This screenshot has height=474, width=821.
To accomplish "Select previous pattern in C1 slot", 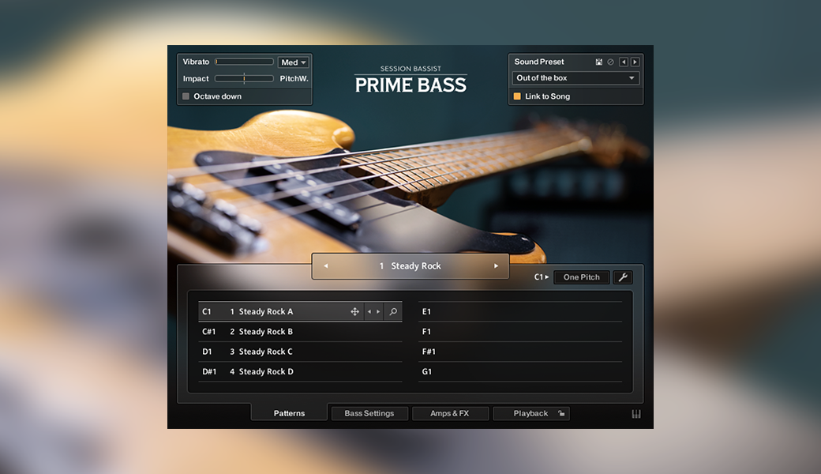I will [369, 311].
